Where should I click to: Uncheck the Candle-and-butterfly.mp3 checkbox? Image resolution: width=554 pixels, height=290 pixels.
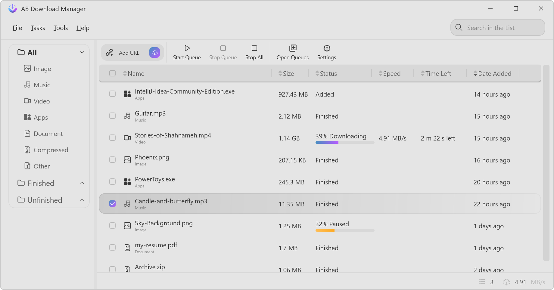[112, 204]
